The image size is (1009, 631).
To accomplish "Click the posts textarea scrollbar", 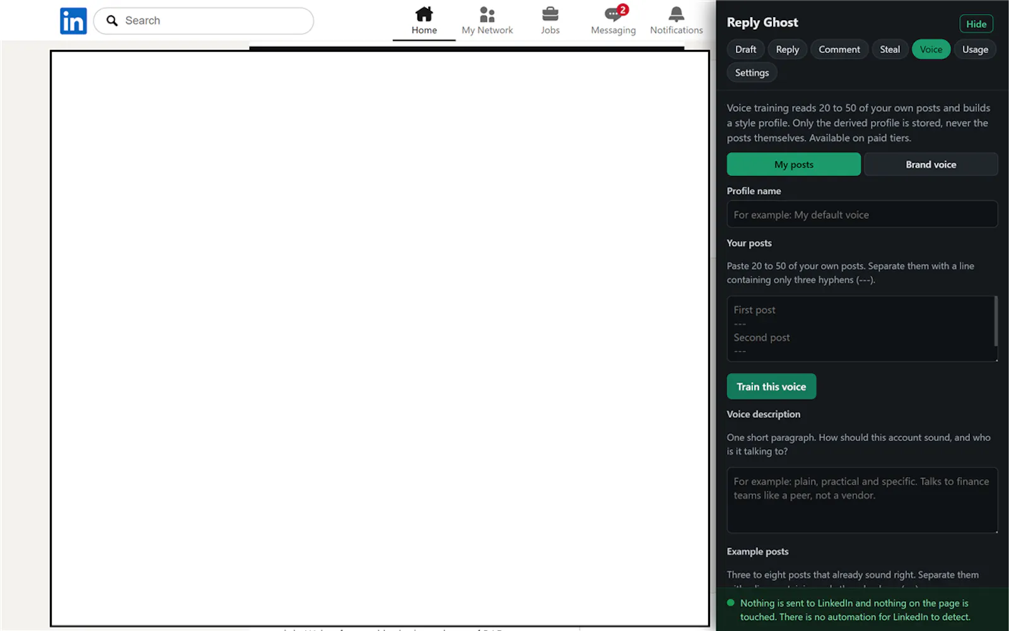I will [x=996, y=322].
